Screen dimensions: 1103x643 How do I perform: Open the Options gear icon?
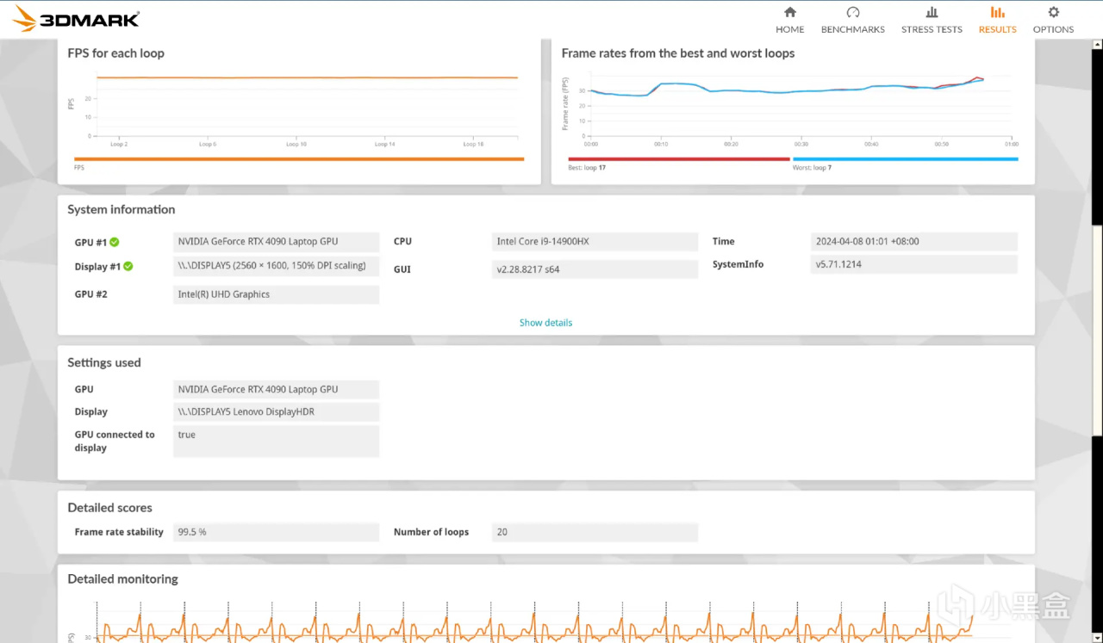pyautogui.click(x=1053, y=12)
